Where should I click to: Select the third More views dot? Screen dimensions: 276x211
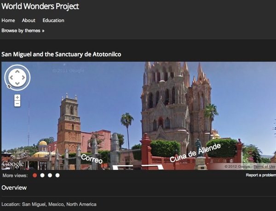(x=50, y=175)
